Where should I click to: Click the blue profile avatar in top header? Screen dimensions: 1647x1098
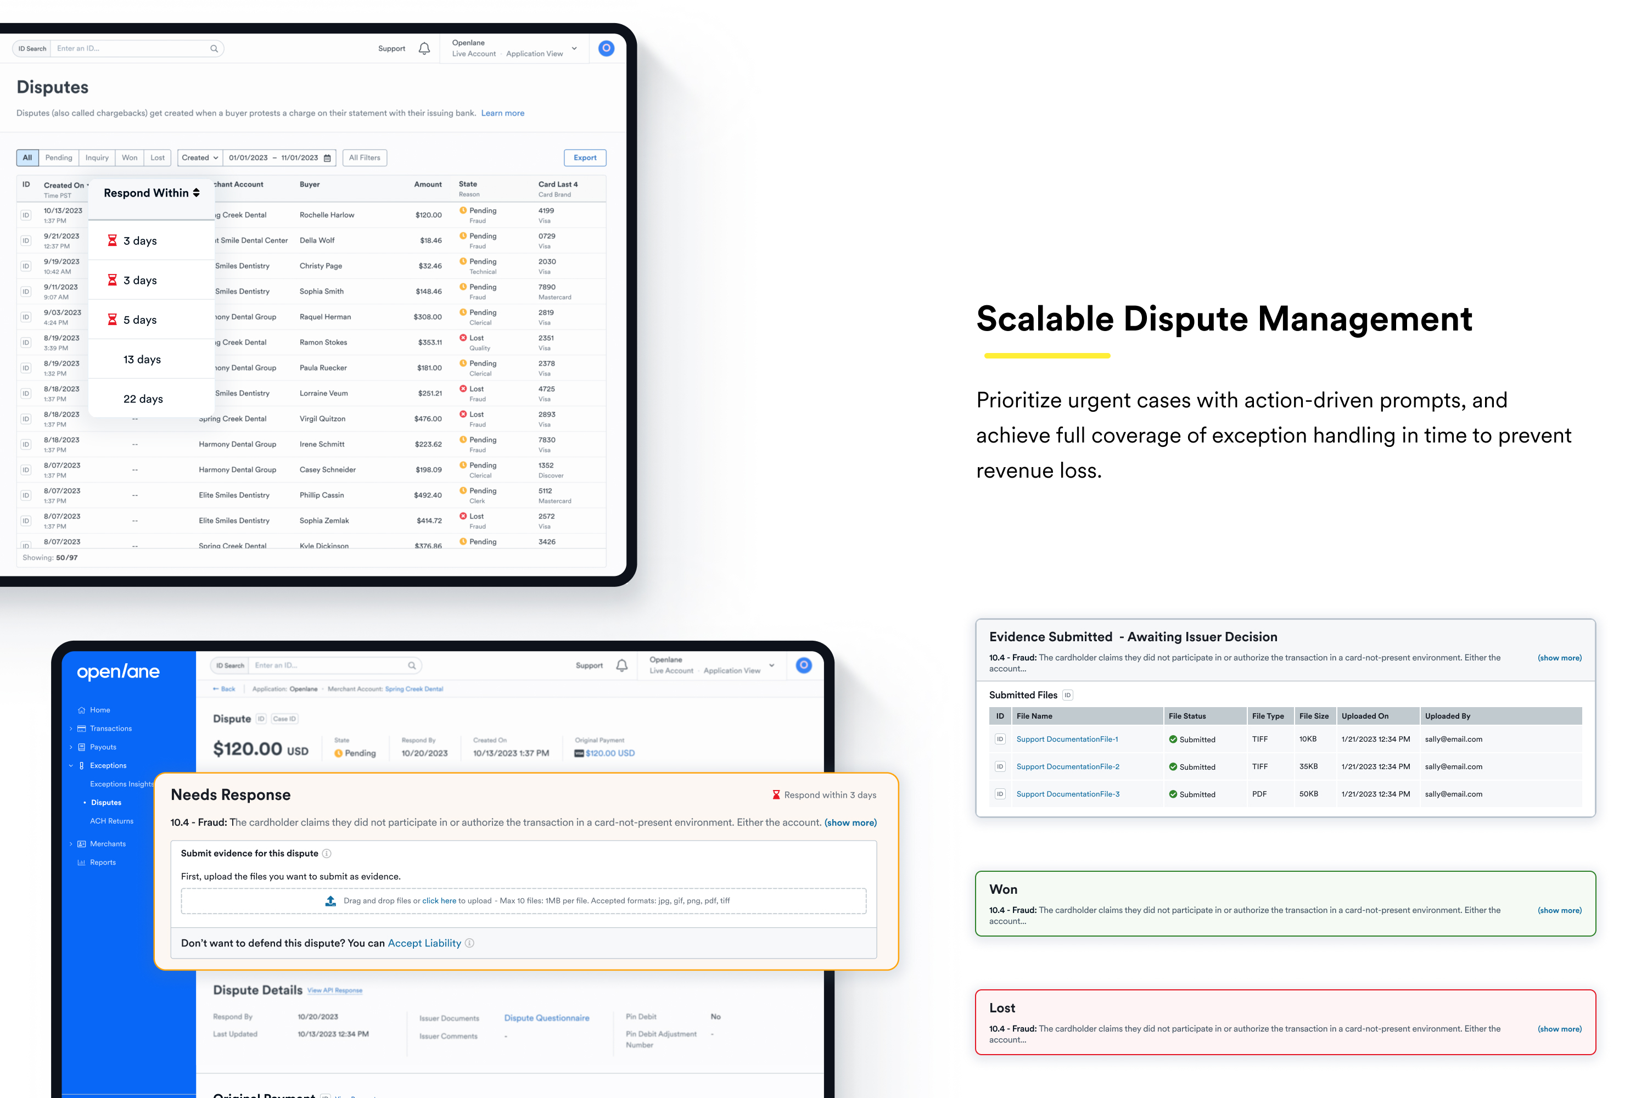pos(607,48)
